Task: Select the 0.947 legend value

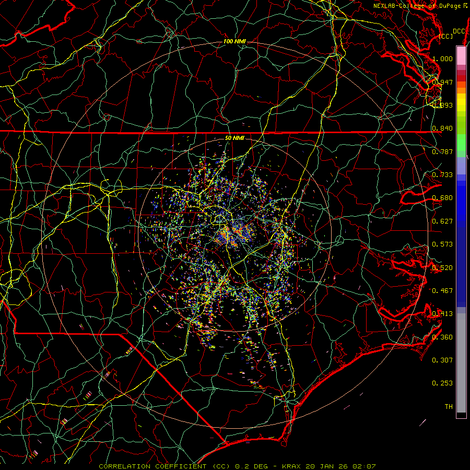Action: point(442,82)
